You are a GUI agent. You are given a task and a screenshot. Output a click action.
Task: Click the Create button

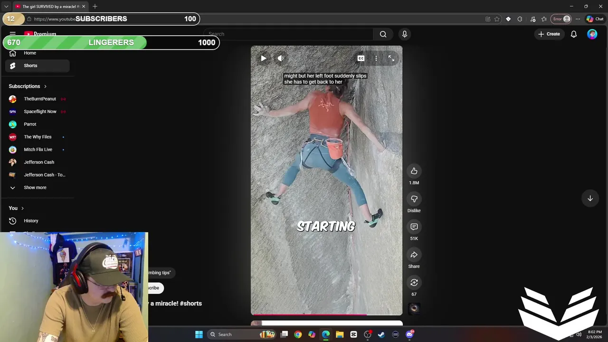coord(549,34)
